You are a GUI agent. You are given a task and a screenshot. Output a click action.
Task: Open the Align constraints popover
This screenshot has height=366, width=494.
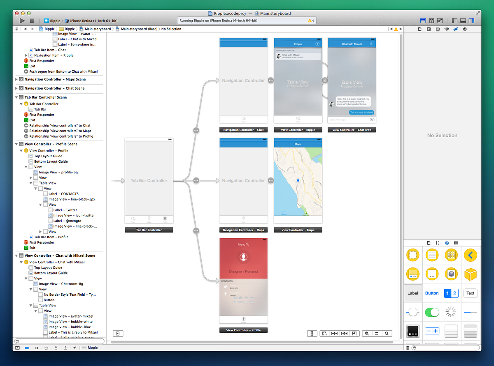coord(324,333)
